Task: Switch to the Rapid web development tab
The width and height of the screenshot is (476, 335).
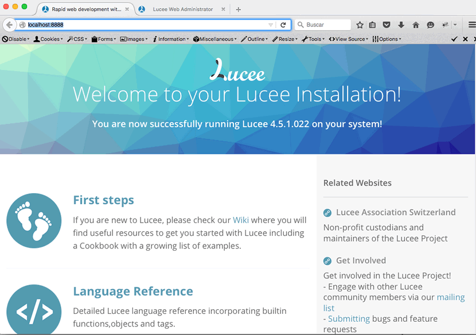Action: pos(86,9)
